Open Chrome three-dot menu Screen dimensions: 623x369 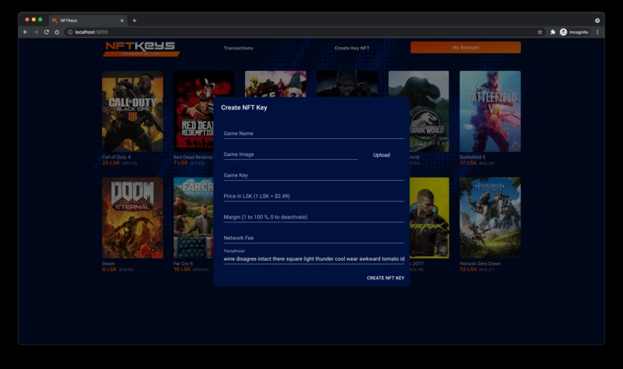[597, 32]
